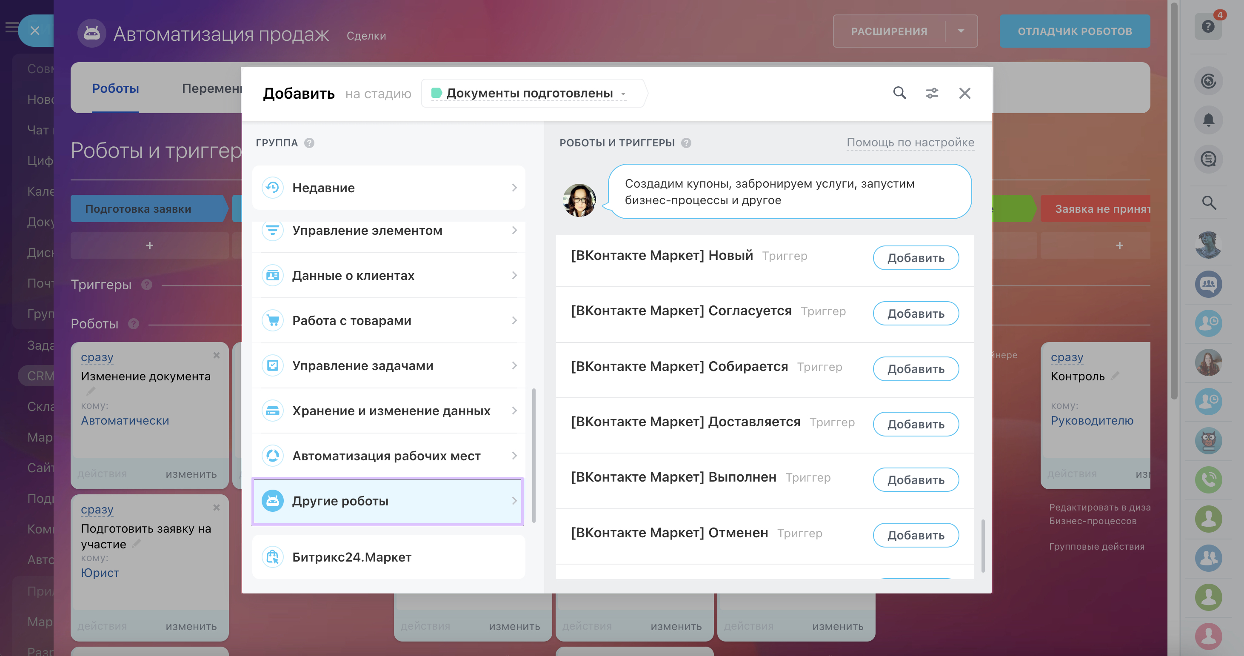Add [ВКонтакте Маркет] Новый trigger
1244x656 pixels.
[x=915, y=258]
